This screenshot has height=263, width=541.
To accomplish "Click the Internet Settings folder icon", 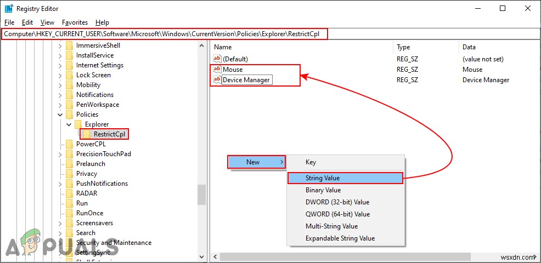I will pyautogui.click(x=70, y=65).
